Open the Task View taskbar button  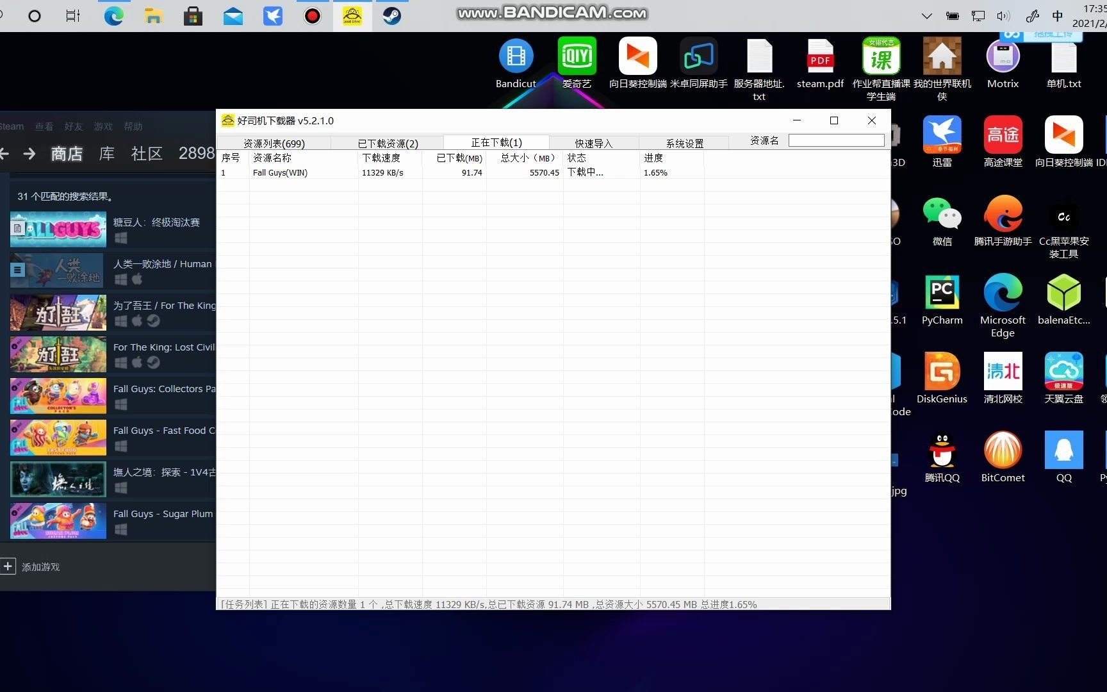[73, 15]
